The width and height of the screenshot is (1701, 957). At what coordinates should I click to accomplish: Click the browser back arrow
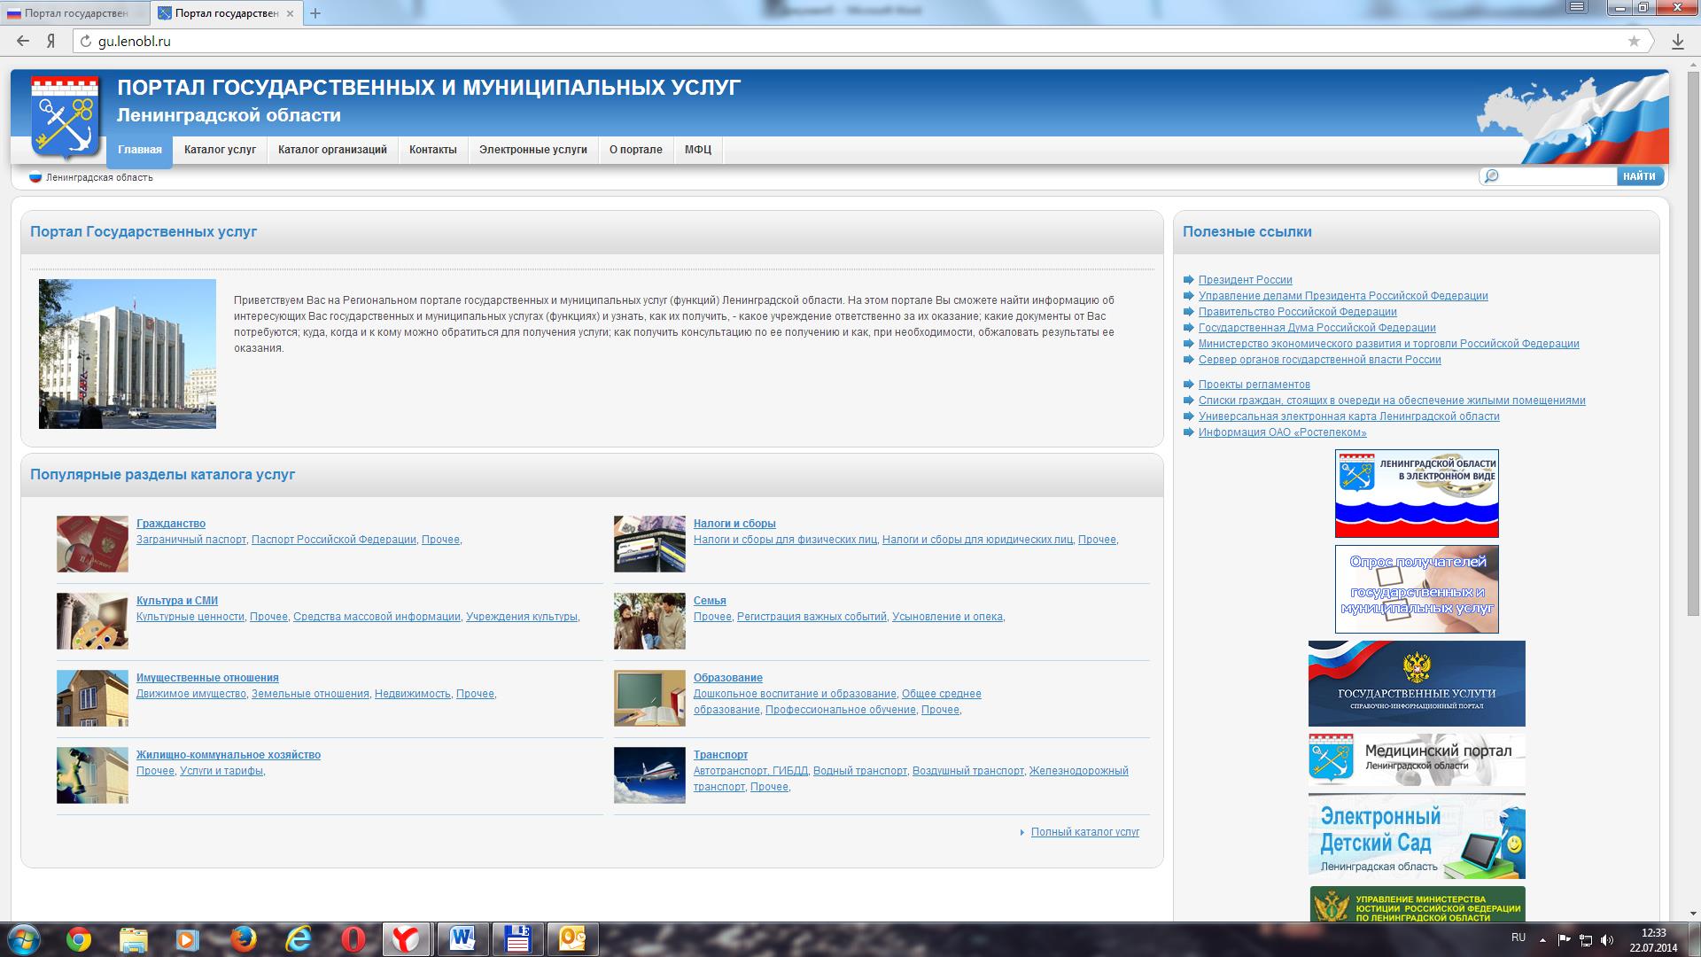[x=23, y=41]
